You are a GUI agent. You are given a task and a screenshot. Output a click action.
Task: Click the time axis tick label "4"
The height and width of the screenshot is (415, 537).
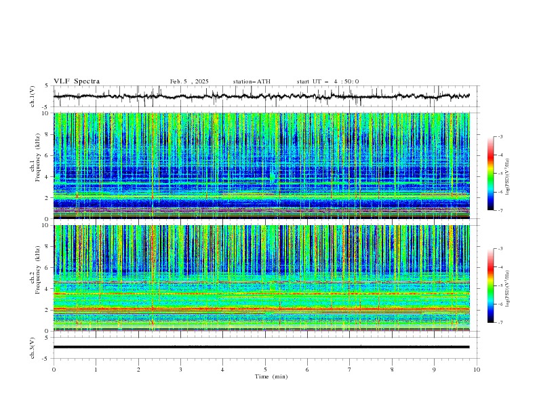tap(222, 370)
